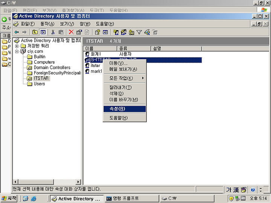Open the 도움말(H) menu in menu bar
Image resolution: width=271 pixels, height=203 pixels.
click(x=105, y=24)
